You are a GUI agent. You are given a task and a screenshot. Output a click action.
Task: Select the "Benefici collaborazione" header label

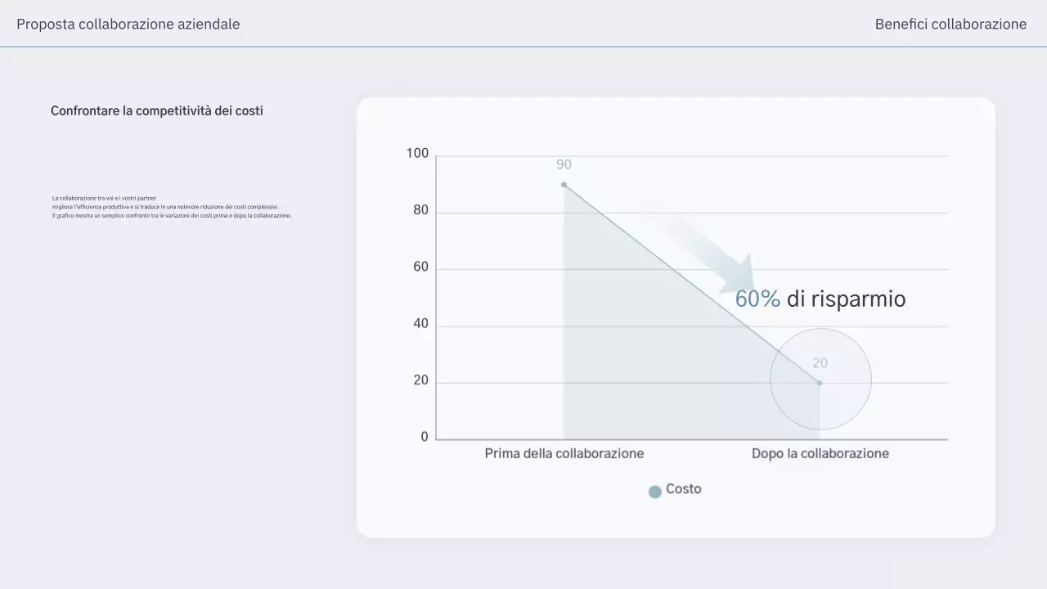(x=950, y=25)
